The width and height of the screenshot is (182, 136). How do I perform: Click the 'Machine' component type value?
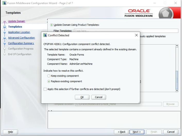[x=74, y=59]
